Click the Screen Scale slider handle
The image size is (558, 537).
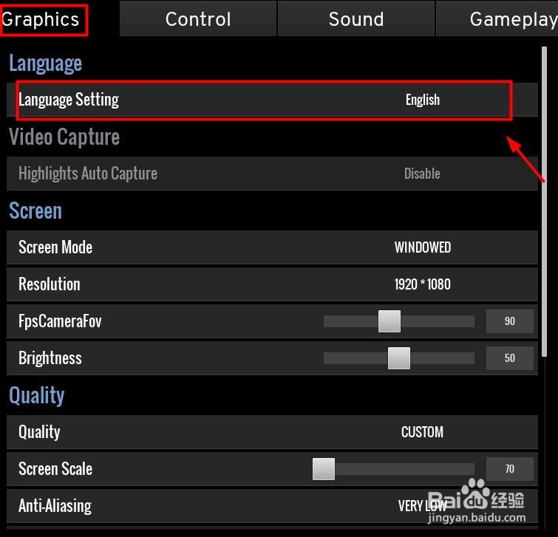tap(324, 469)
